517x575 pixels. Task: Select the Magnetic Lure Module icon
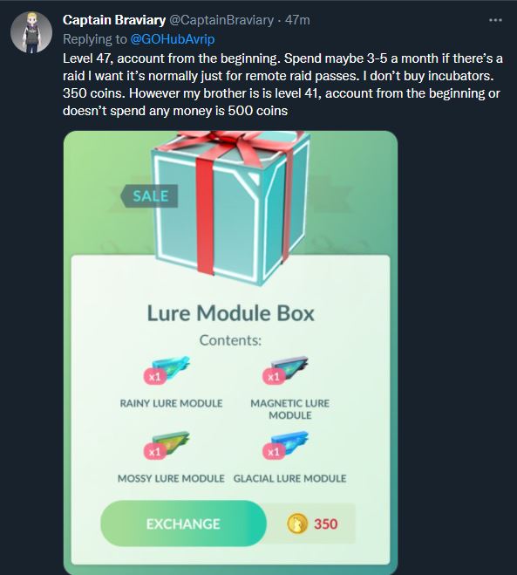[289, 368]
